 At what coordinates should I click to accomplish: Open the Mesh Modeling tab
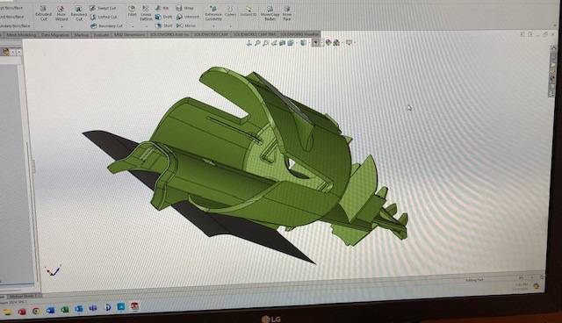point(21,35)
